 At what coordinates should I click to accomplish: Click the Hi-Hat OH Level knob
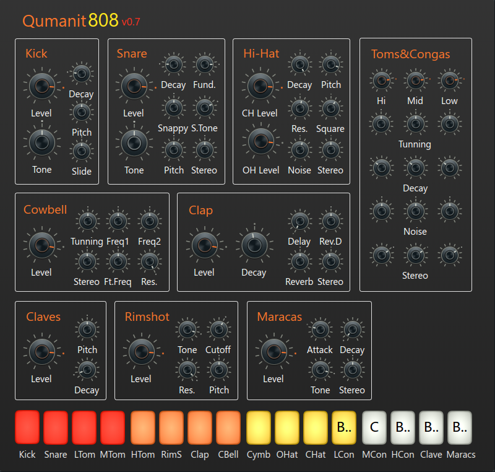[261, 141]
